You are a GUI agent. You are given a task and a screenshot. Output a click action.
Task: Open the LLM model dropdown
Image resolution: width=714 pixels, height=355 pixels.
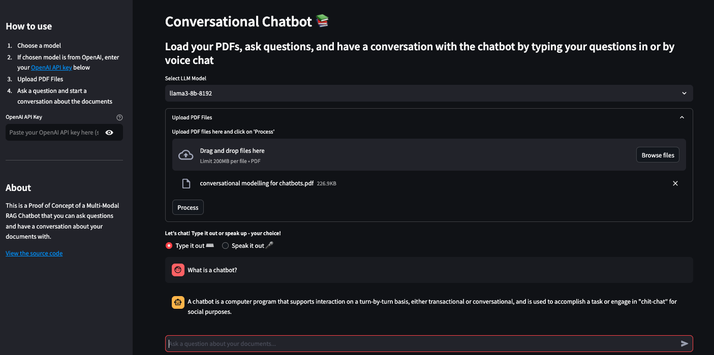428,93
